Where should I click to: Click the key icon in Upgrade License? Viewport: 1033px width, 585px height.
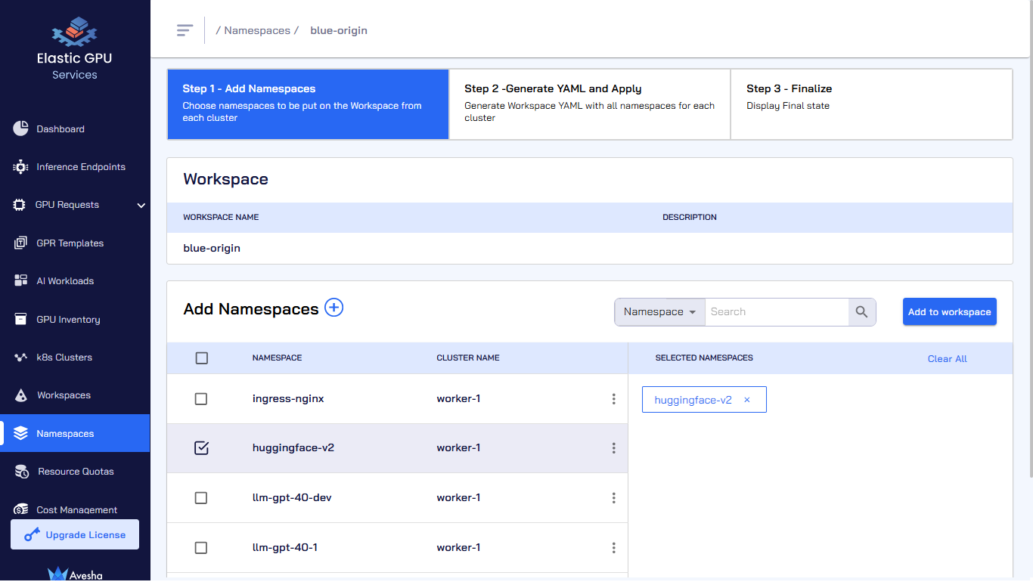click(32, 535)
